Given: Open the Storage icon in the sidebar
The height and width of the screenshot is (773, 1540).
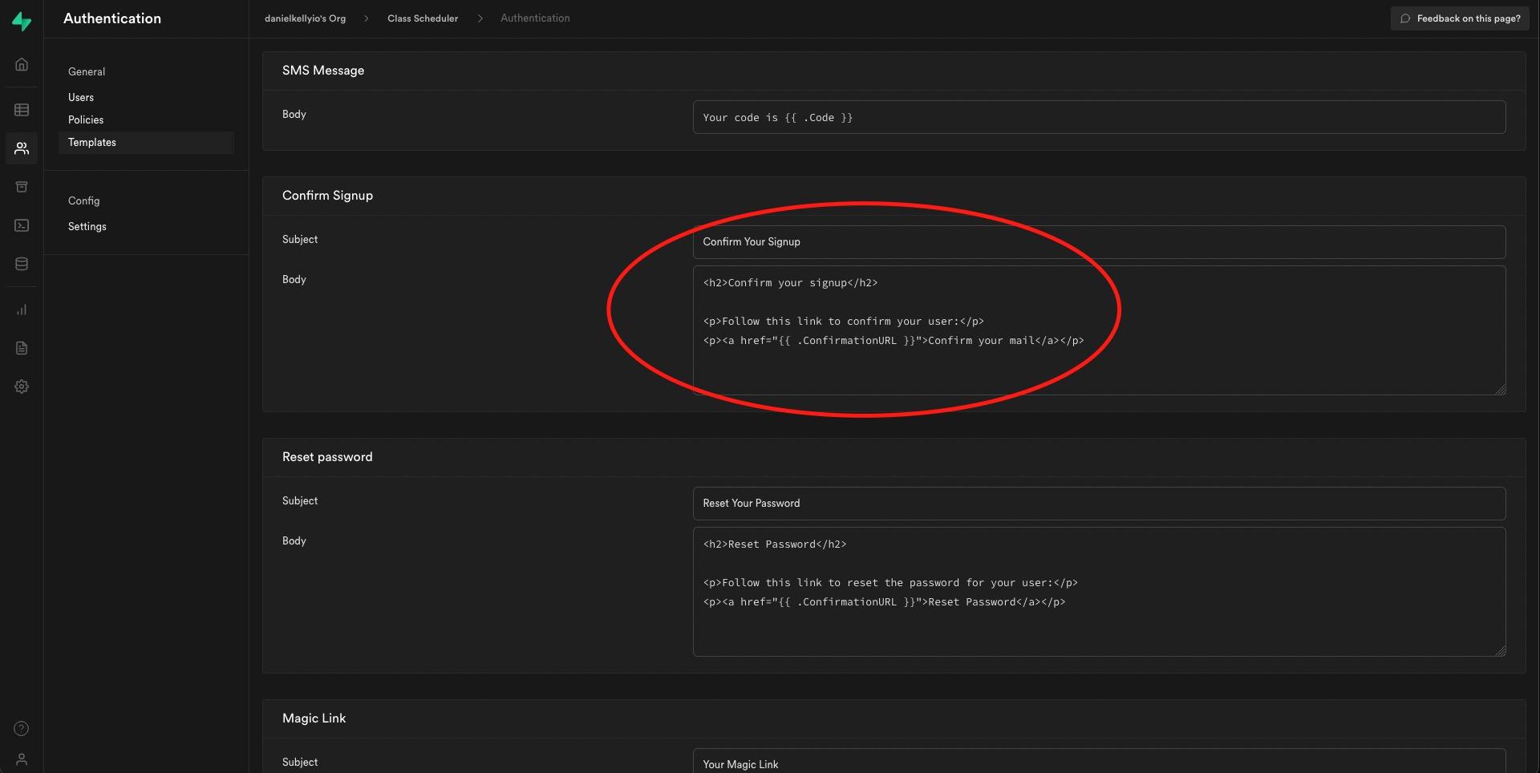Looking at the screenshot, I should [22, 187].
